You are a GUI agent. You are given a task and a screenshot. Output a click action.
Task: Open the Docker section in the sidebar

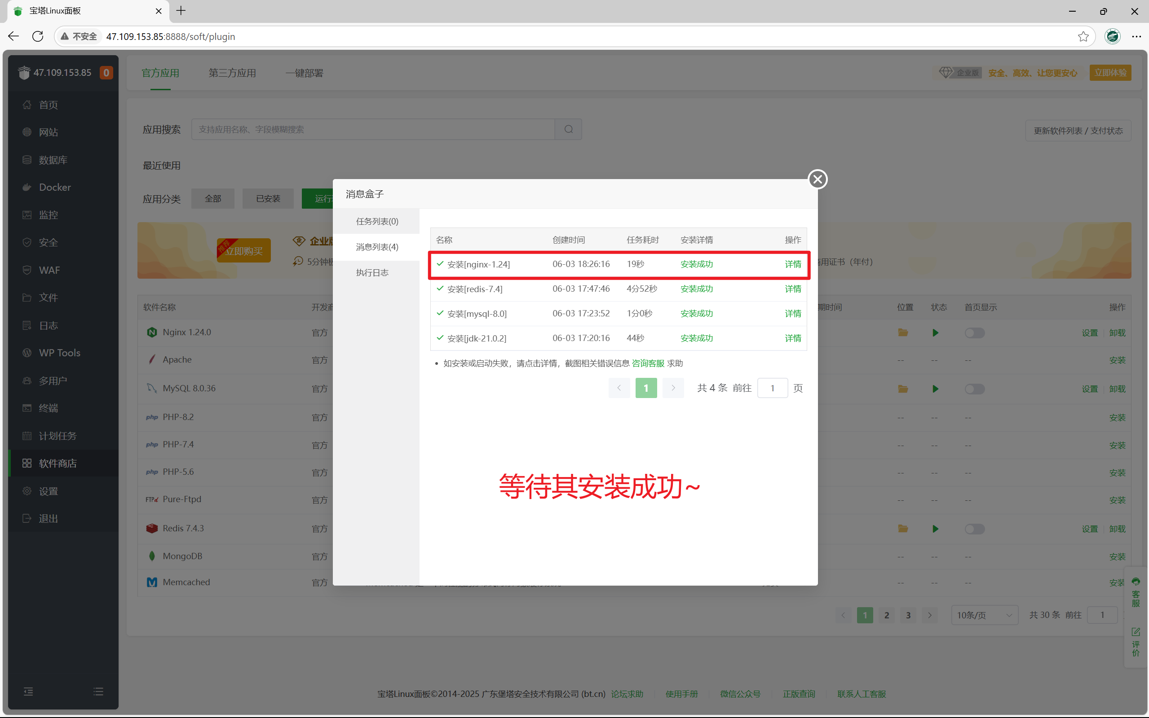tap(56, 187)
